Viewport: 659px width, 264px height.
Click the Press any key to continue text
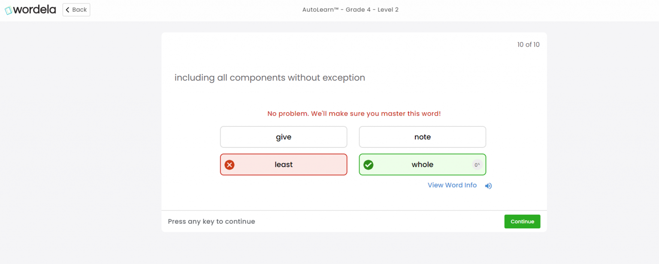(212, 222)
